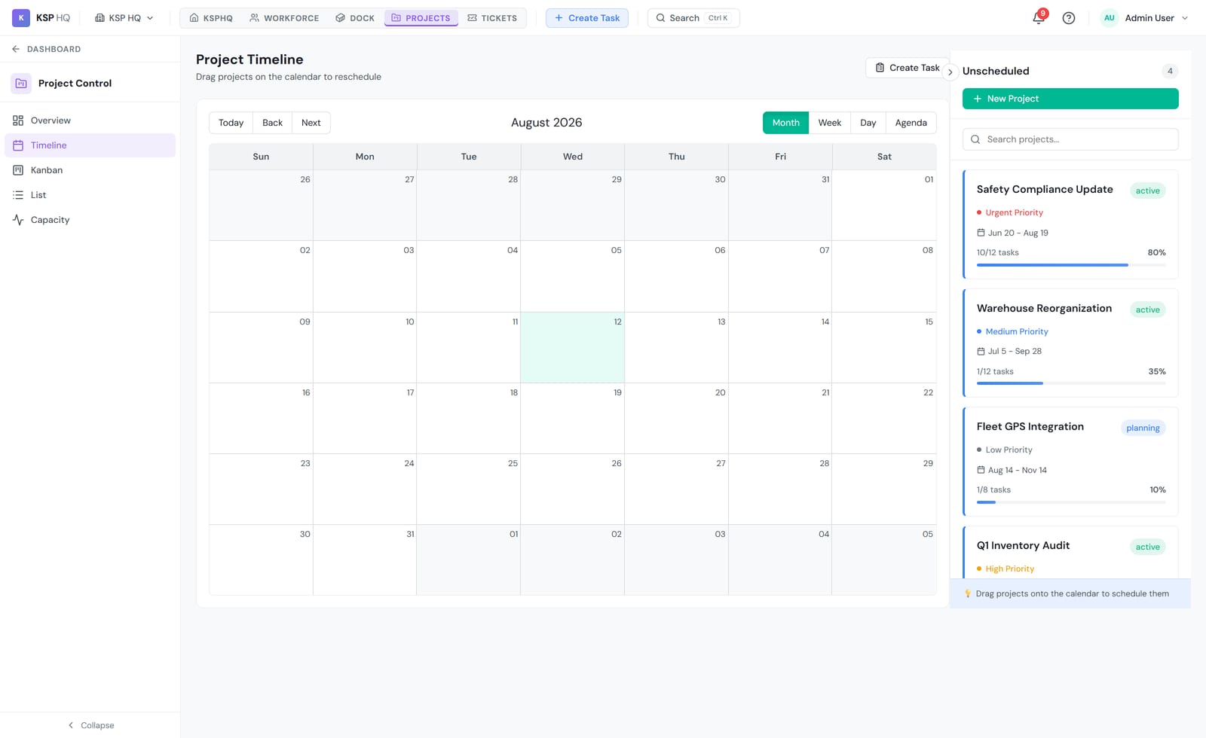The image size is (1206, 738).
Task: Open the KSPHQ nav tab
Action: click(x=211, y=18)
